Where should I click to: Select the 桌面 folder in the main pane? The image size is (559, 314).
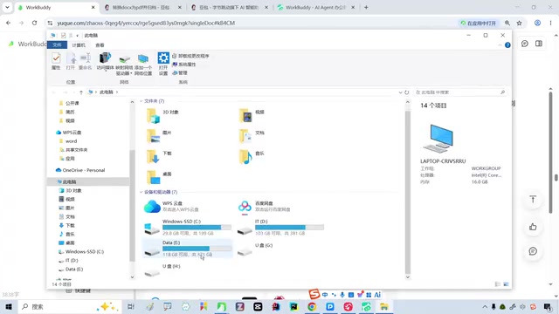[159, 177]
